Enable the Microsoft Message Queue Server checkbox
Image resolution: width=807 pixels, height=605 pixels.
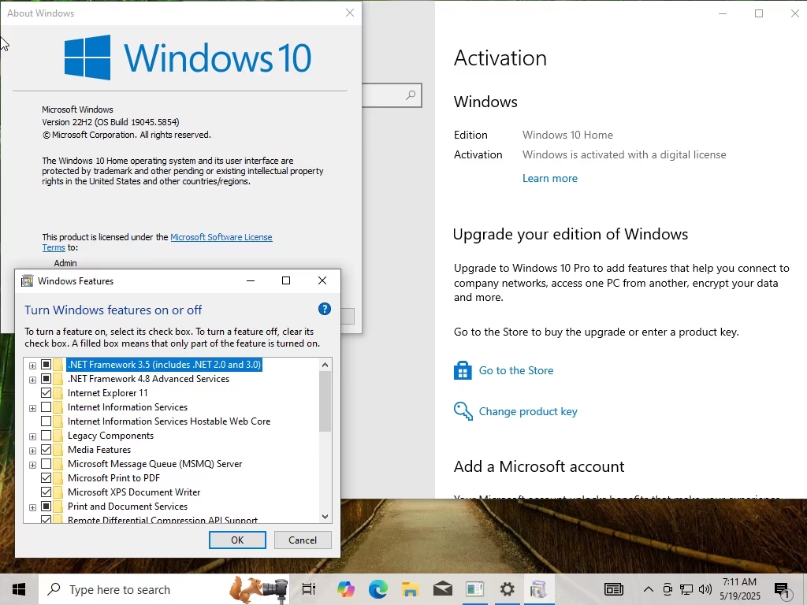[46, 463]
